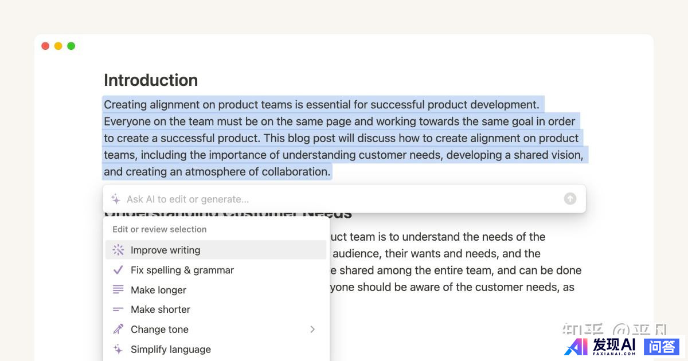The height and width of the screenshot is (361, 688).
Task: Click the blue 问答 badge
Action: point(661,347)
